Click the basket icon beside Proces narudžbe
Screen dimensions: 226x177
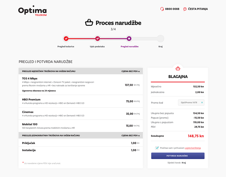(89, 23)
